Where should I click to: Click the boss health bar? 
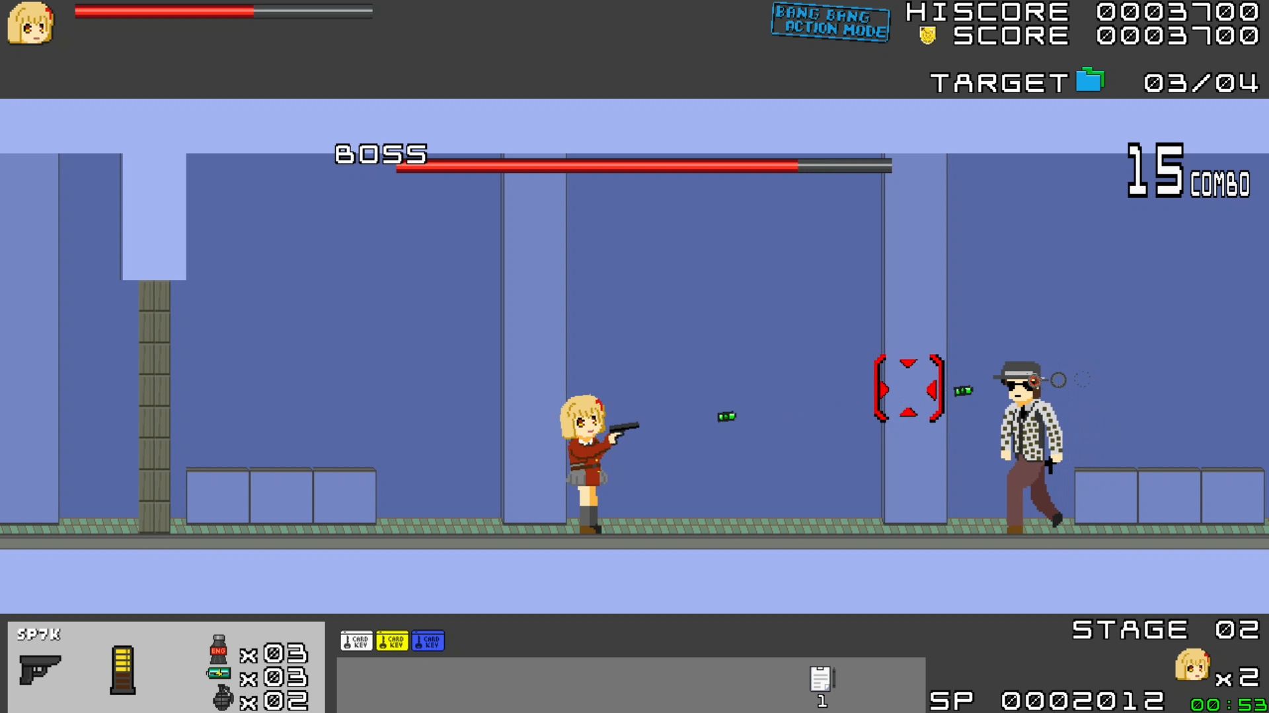tap(644, 166)
